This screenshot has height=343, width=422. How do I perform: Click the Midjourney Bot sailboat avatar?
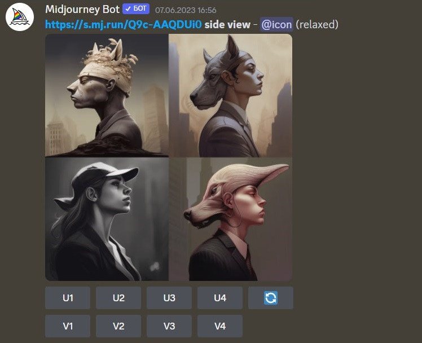tap(20, 17)
